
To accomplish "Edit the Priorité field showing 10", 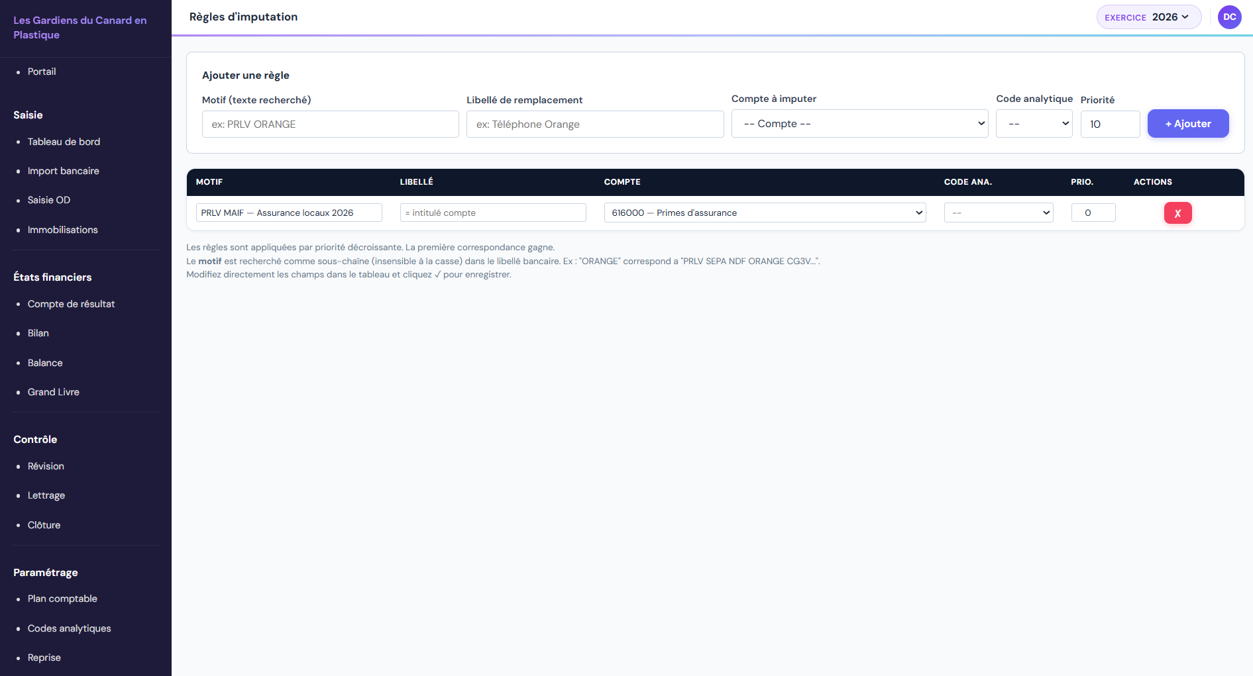I will tap(1109, 124).
